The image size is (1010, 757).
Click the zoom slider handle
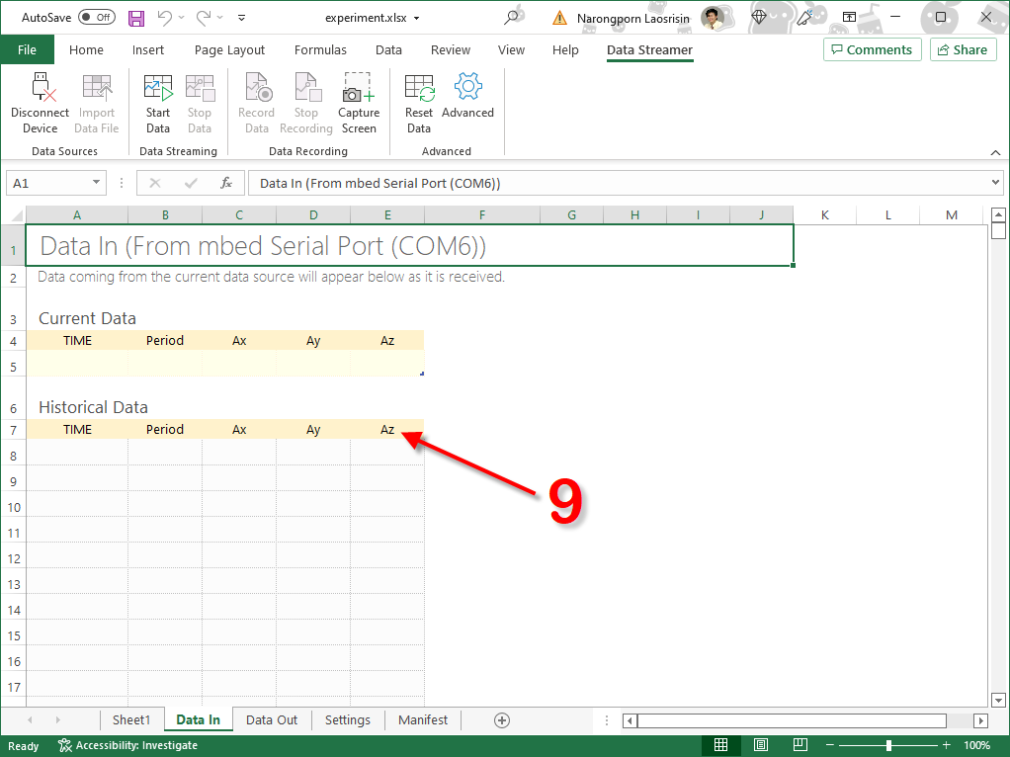888,745
